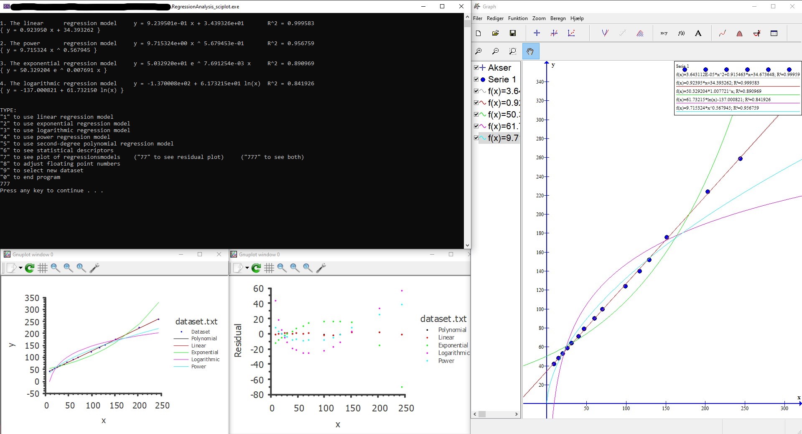Open export dropdown arrow in residual-plot Gnuplot window
The width and height of the screenshot is (802, 434).
(x=247, y=268)
